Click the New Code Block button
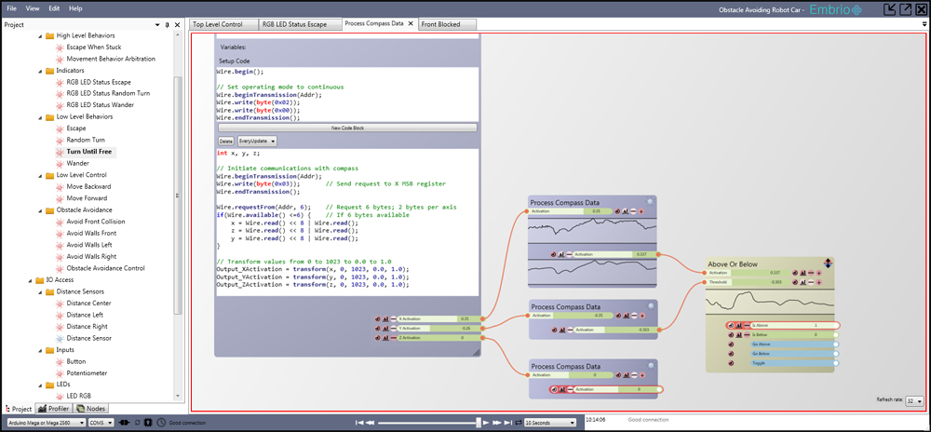This screenshot has width=931, height=432. click(x=347, y=128)
